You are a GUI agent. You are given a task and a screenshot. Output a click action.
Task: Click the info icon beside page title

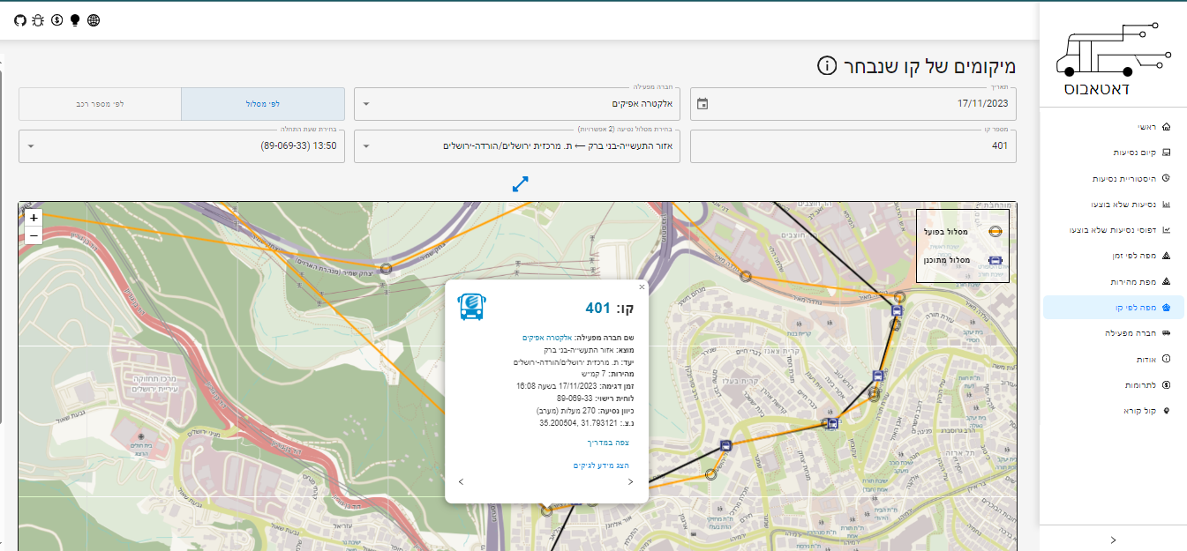[x=826, y=66]
